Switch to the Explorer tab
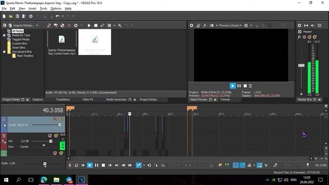 (38, 99)
